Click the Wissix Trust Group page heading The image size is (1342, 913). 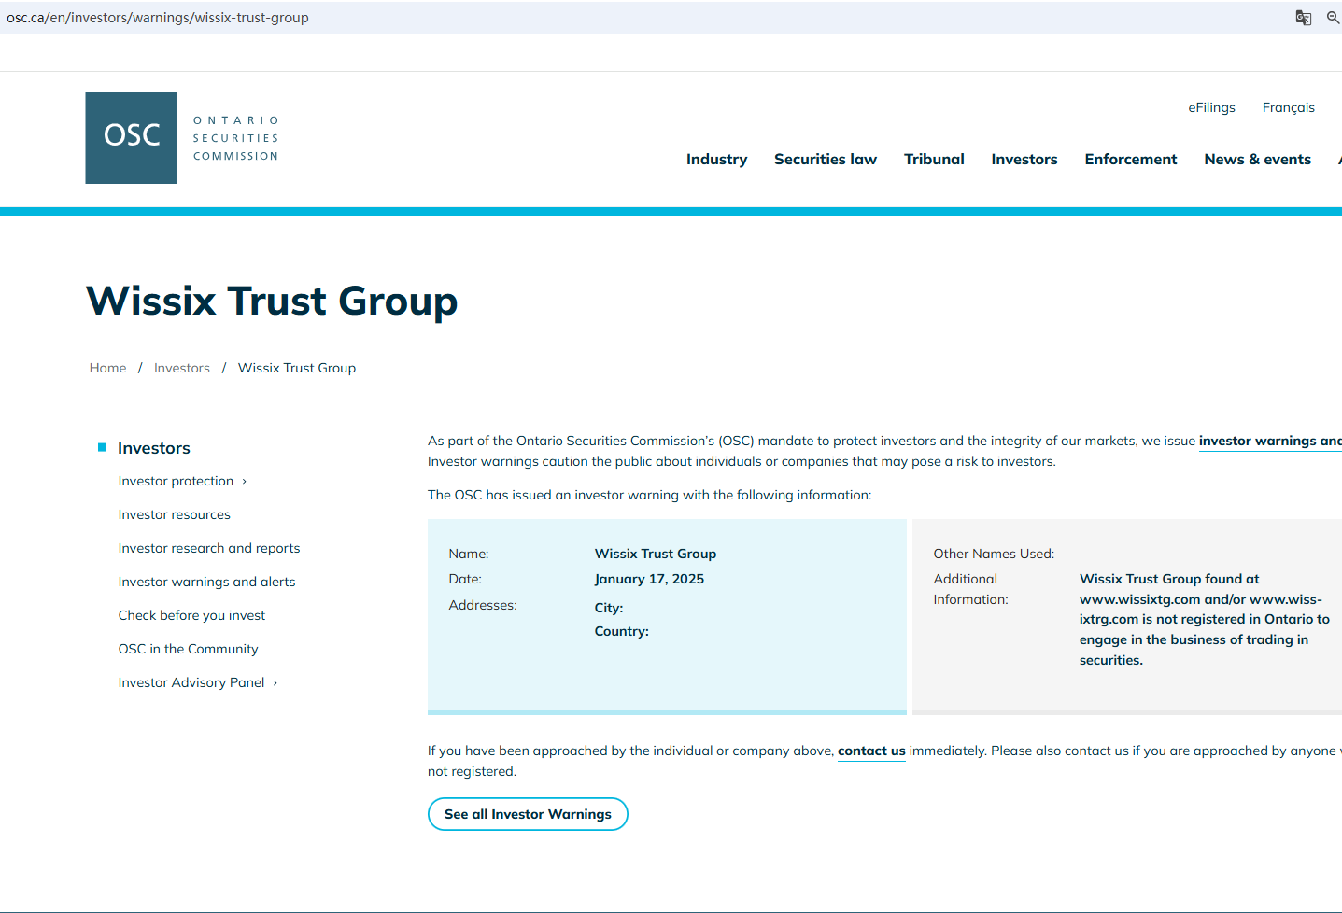pos(272,301)
